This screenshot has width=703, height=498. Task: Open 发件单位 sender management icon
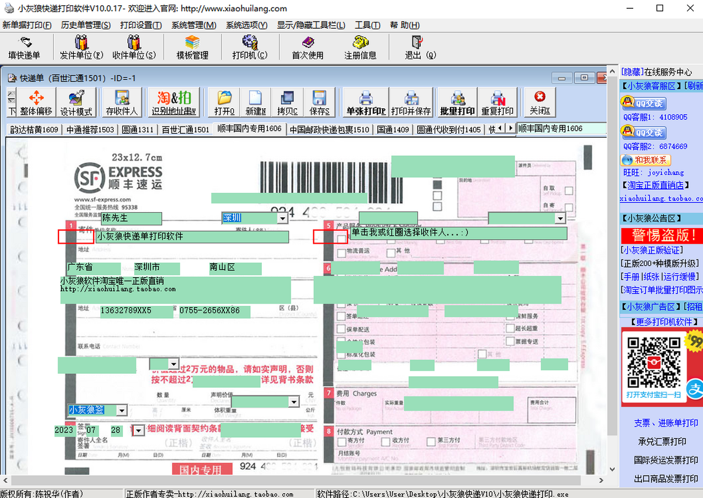click(x=81, y=48)
